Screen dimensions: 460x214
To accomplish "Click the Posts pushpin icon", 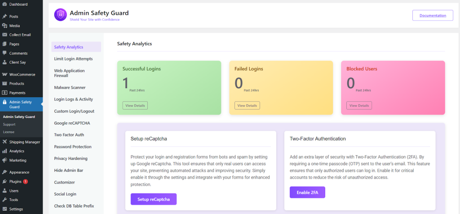I will [x=4, y=17].
